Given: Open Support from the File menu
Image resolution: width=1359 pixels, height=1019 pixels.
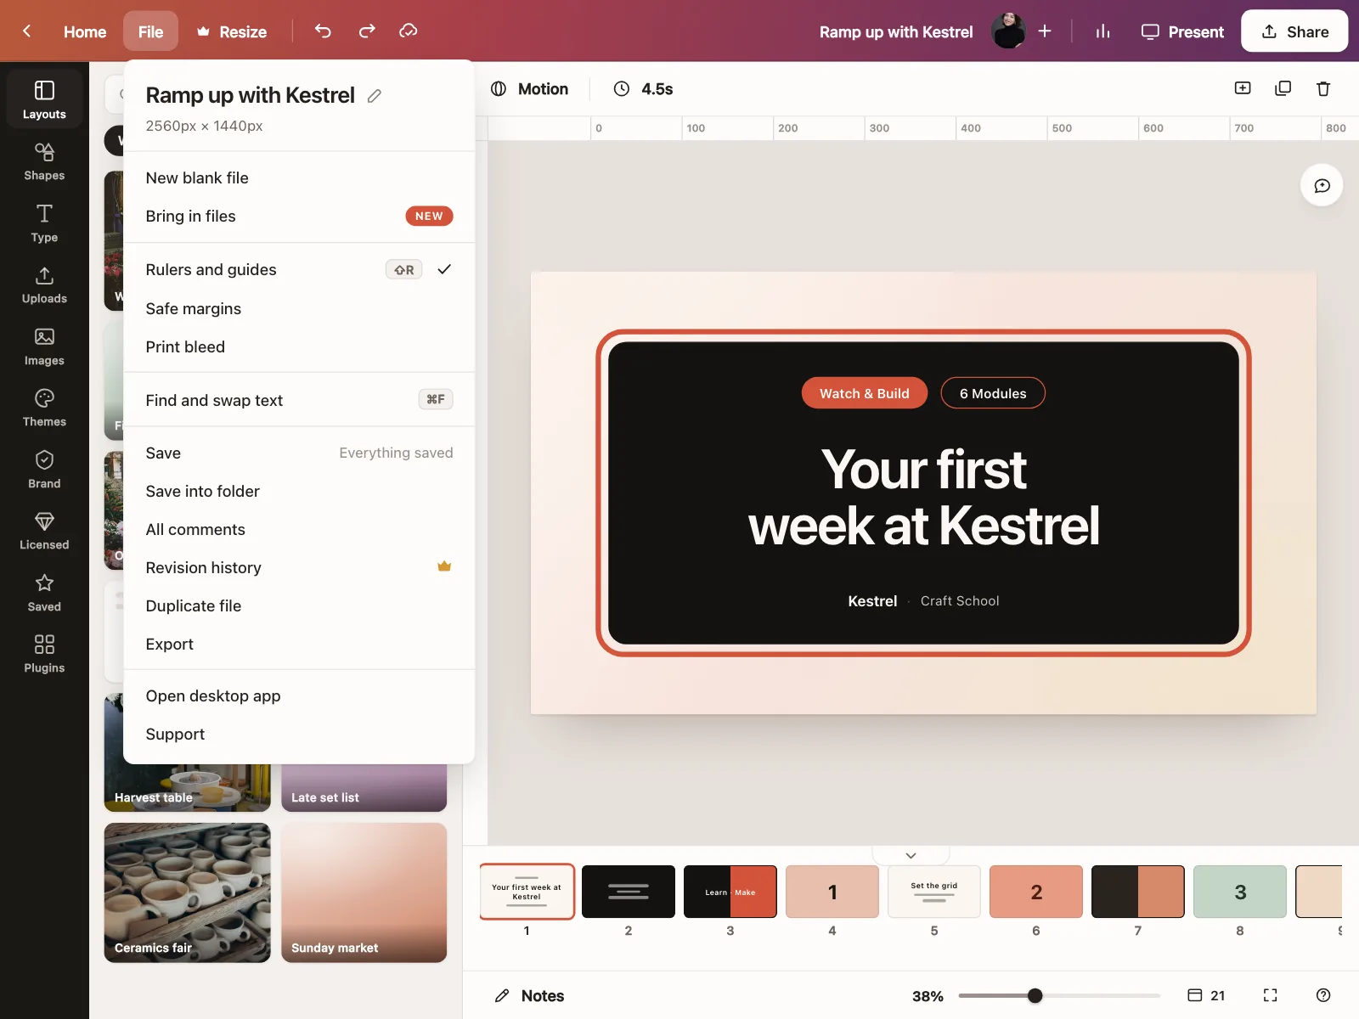Looking at the screenshot, I should click(299, 735).
